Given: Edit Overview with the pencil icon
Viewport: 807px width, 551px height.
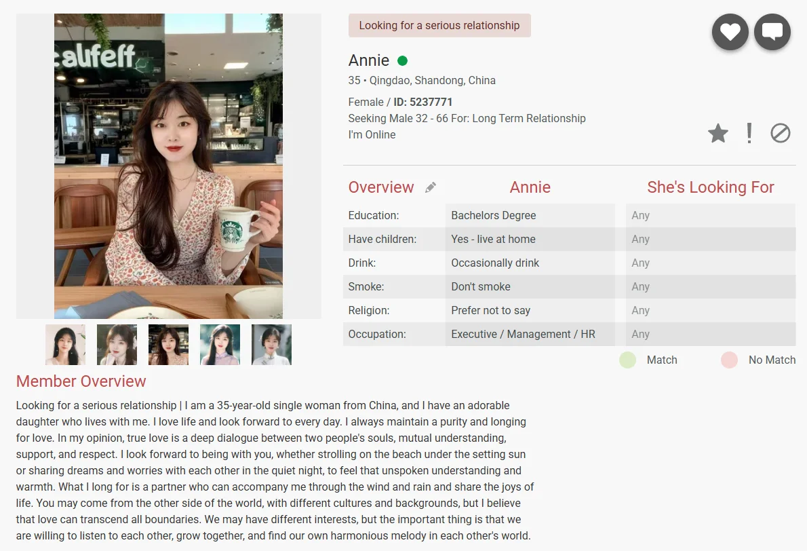Looking at the screenshot, I should coord(431,187).
